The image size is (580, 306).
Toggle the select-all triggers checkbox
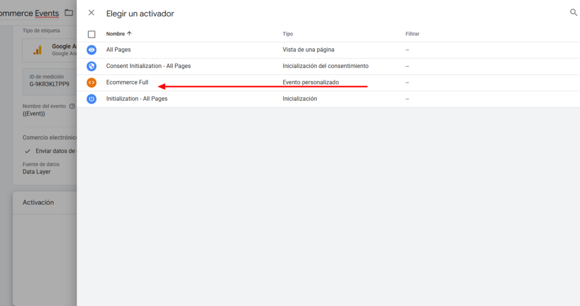(92, 34)
